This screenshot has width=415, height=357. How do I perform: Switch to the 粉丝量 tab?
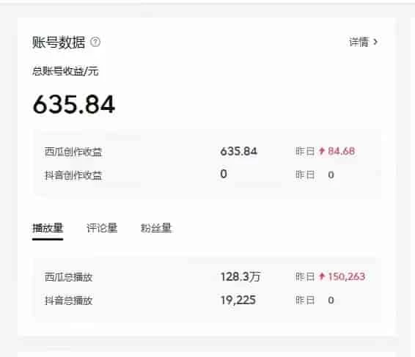click(x=156, y=228)
